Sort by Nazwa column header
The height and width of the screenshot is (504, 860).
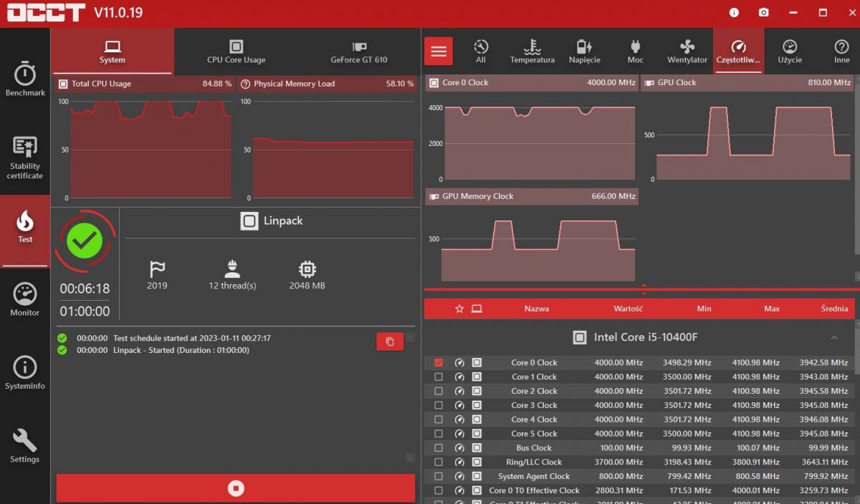tap(537, 309)
